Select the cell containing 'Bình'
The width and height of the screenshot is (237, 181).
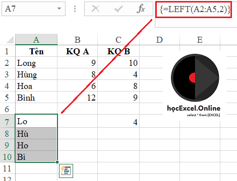coord(36,97)
